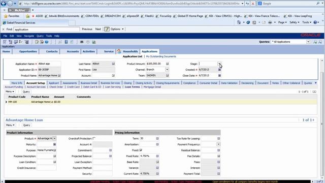
Task: Expand the Channel dropdown
Action: pos(167,70)
